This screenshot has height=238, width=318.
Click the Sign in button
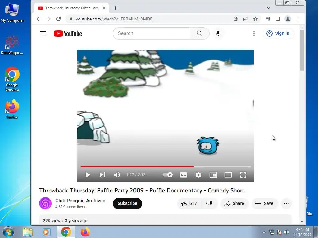point(278,33)
